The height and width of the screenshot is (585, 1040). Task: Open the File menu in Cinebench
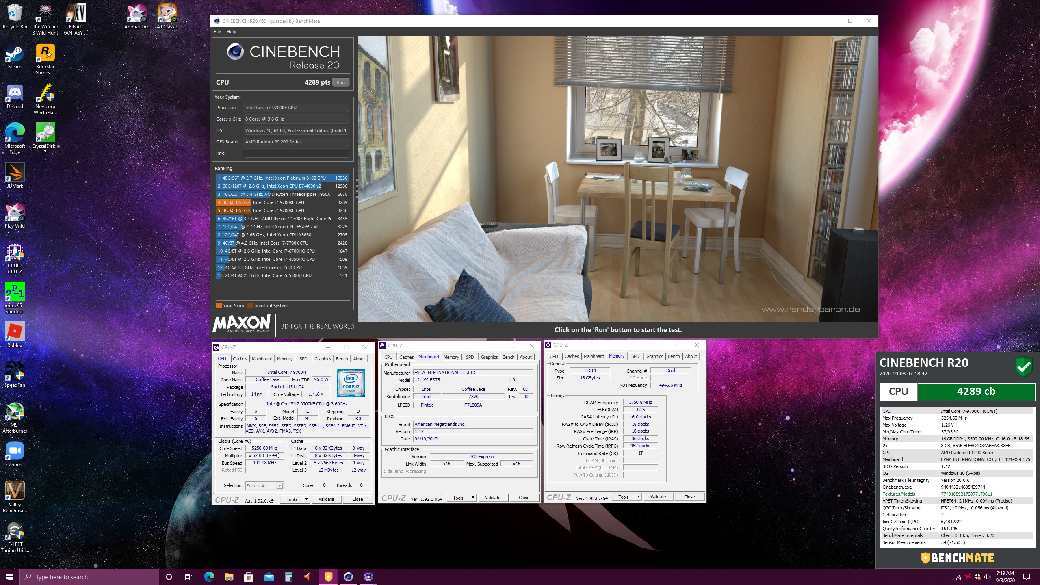(x=217, y=32)
